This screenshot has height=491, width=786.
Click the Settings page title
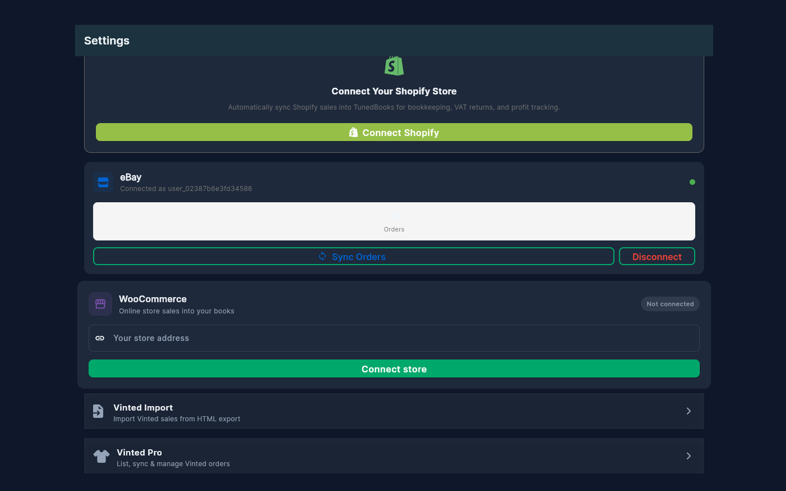tap(107, 41)
